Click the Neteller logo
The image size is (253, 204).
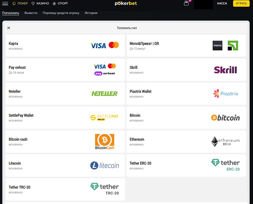pyautogui.click(x=104, y=93)
